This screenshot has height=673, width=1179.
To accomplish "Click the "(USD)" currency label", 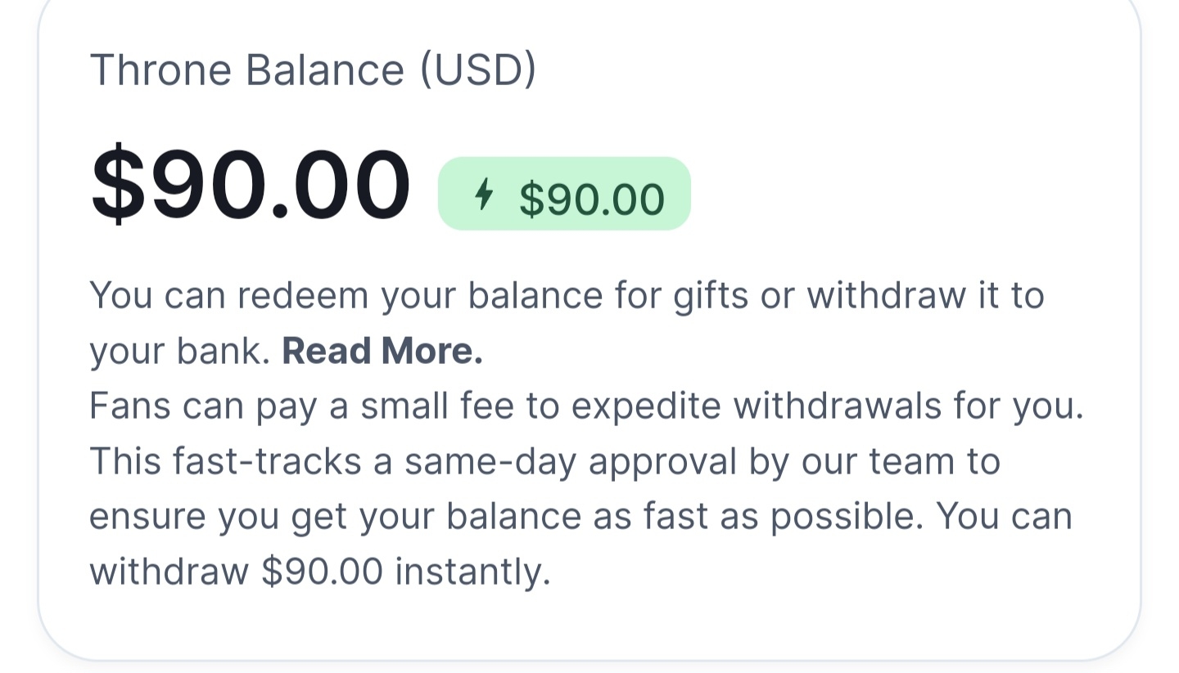I will pyautogui.click(x=478, y=70).
